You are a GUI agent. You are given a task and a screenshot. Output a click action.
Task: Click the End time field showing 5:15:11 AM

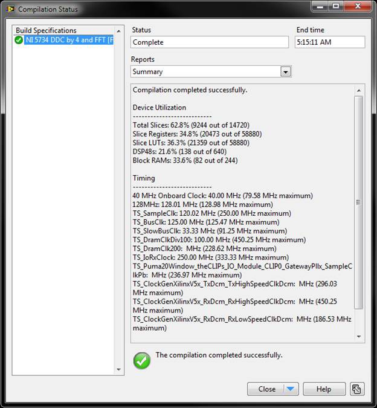[x=330, y=42]
